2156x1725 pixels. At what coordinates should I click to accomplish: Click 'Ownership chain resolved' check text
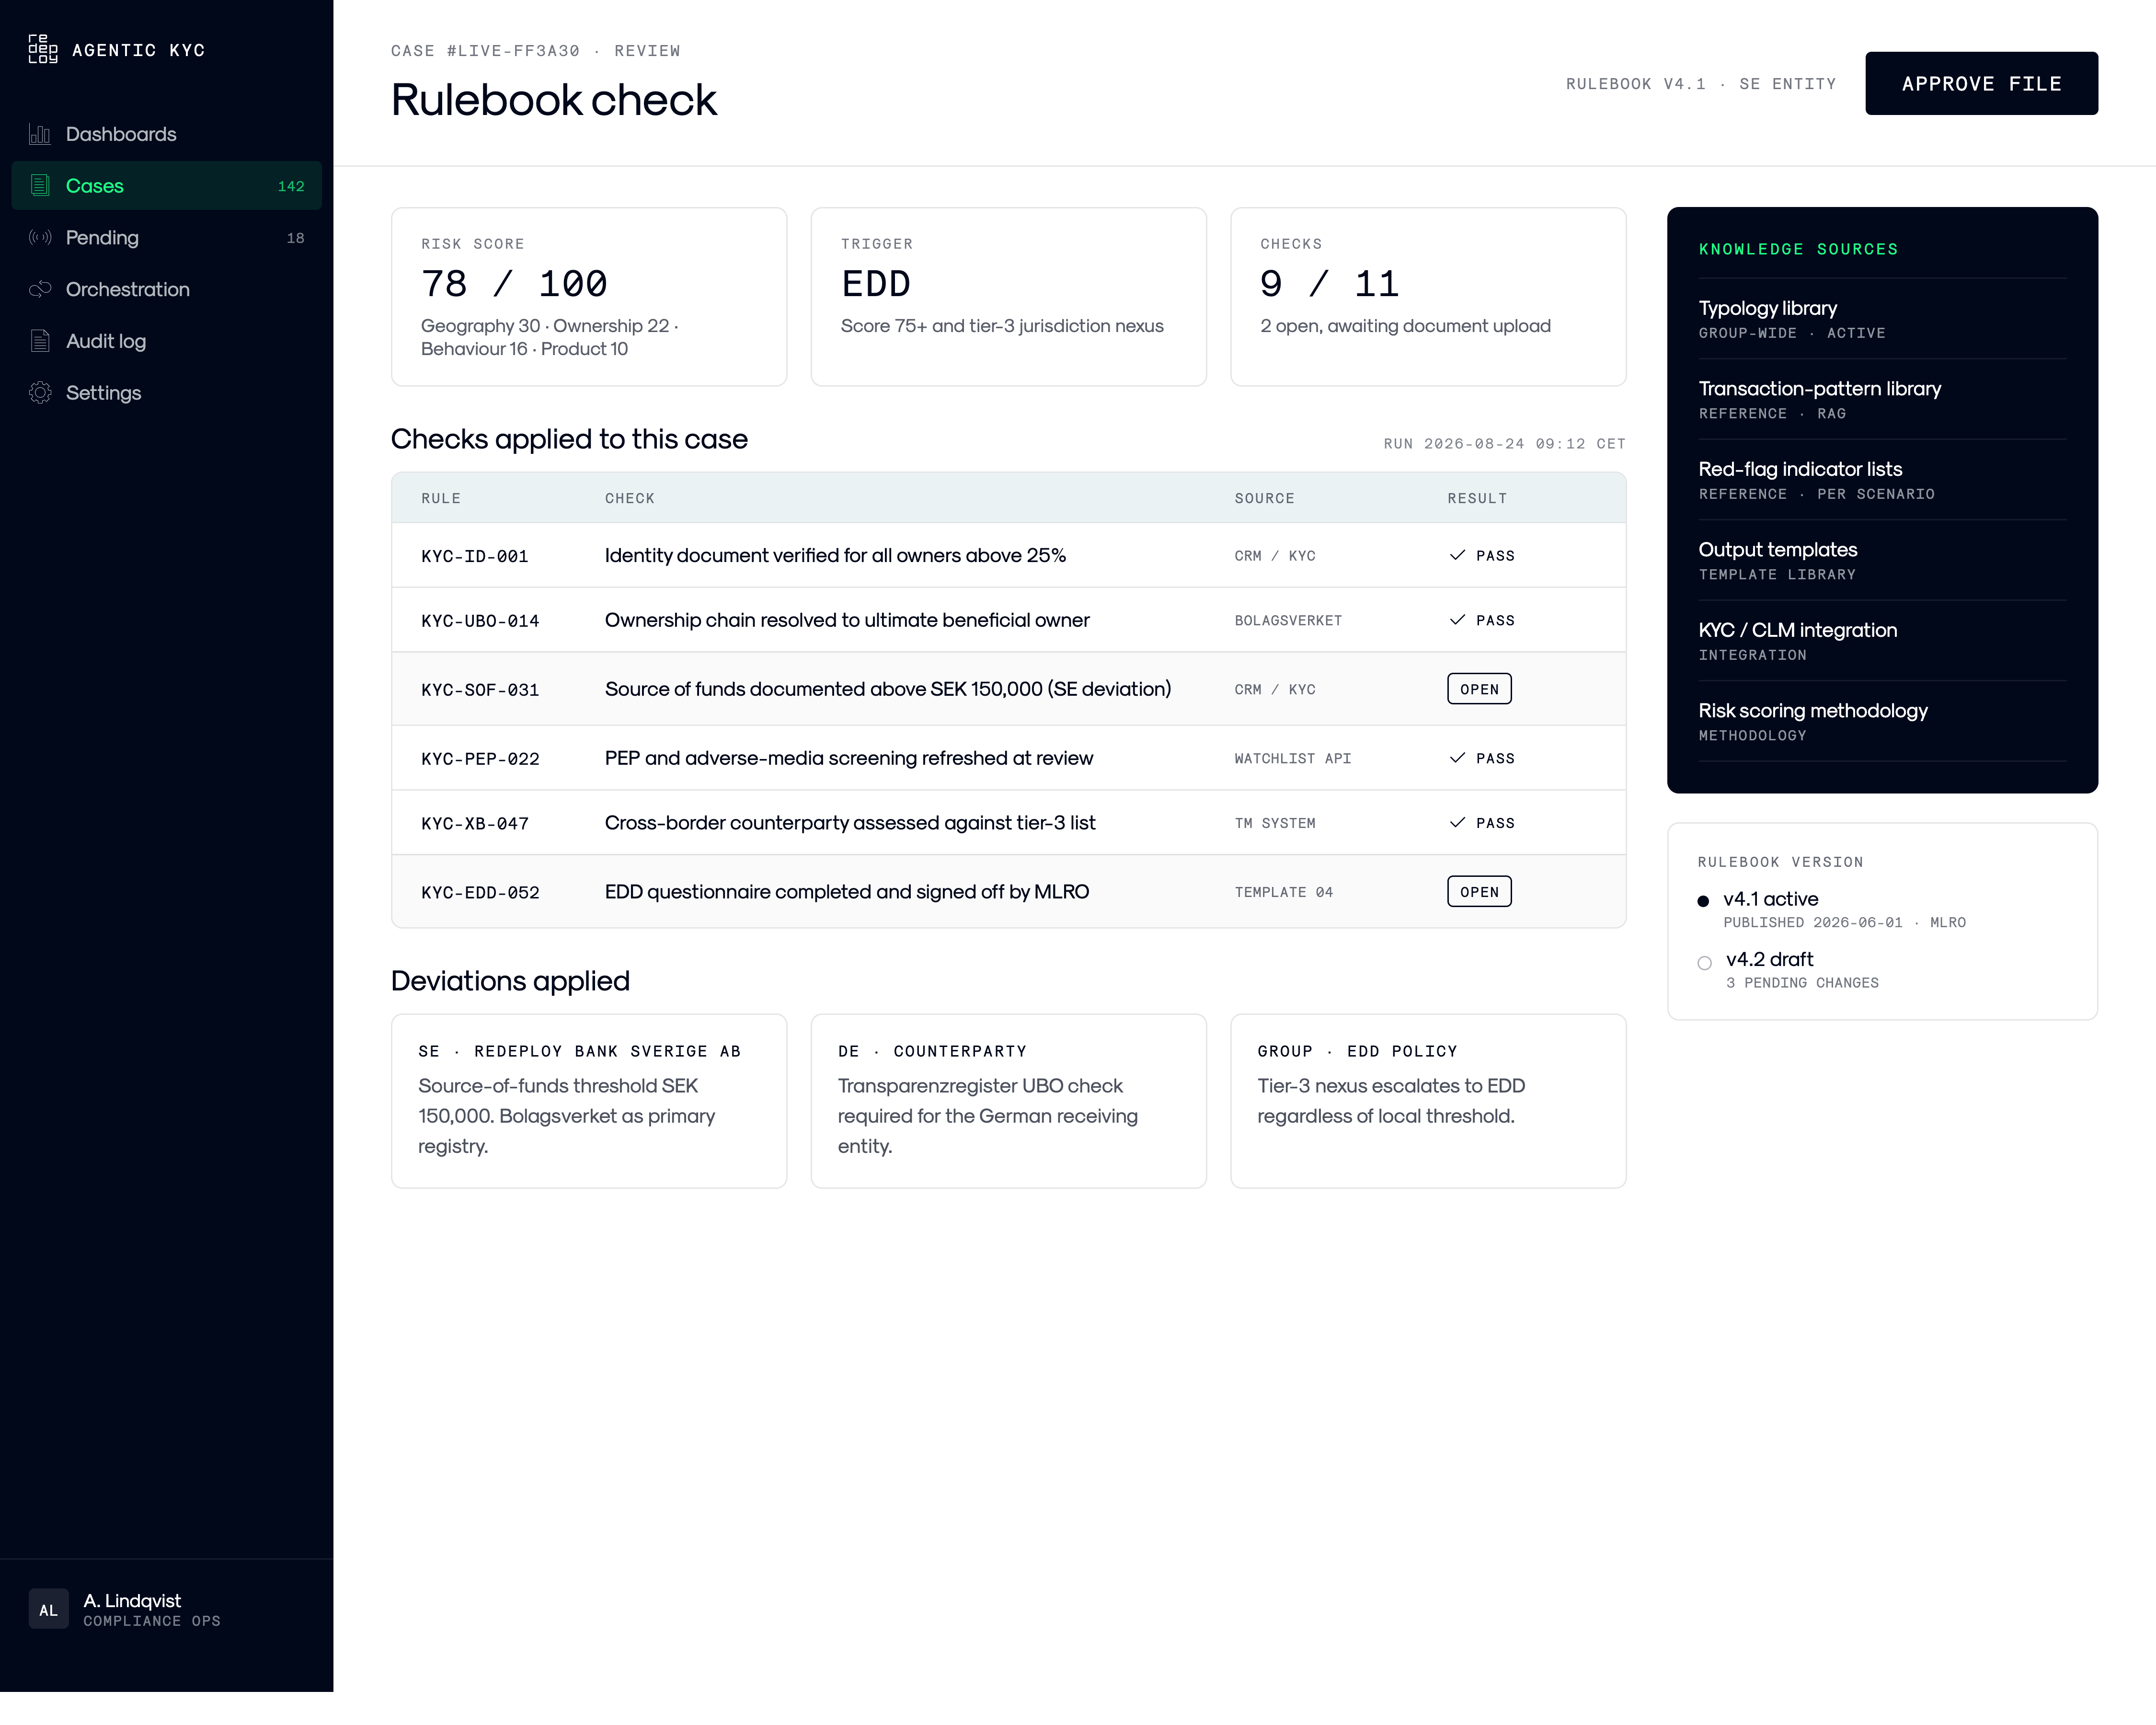pyautogui.click(x=847, y=621)
